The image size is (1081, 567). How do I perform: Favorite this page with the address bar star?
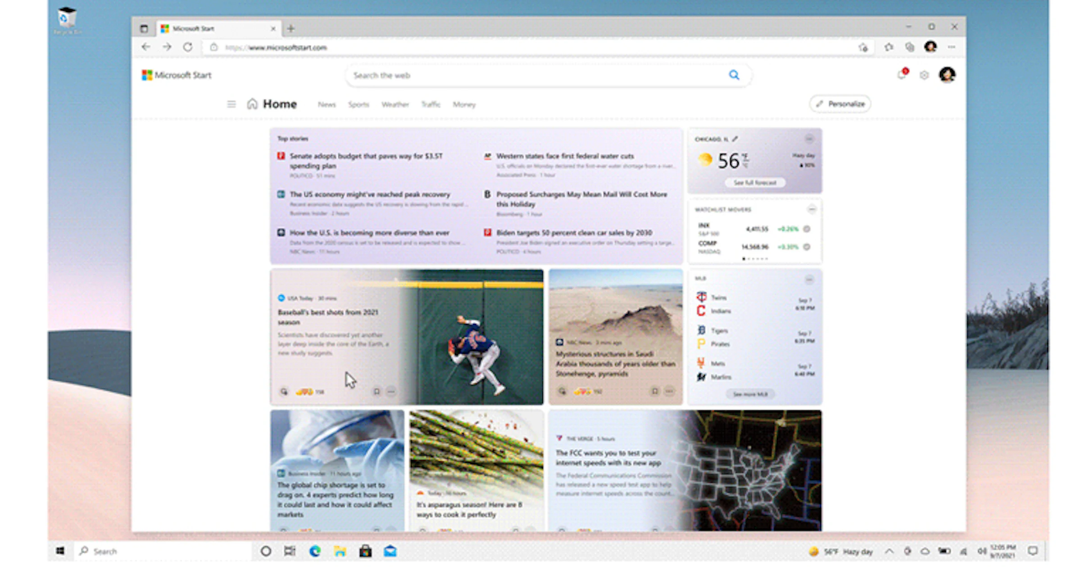[x=863, y=47]
